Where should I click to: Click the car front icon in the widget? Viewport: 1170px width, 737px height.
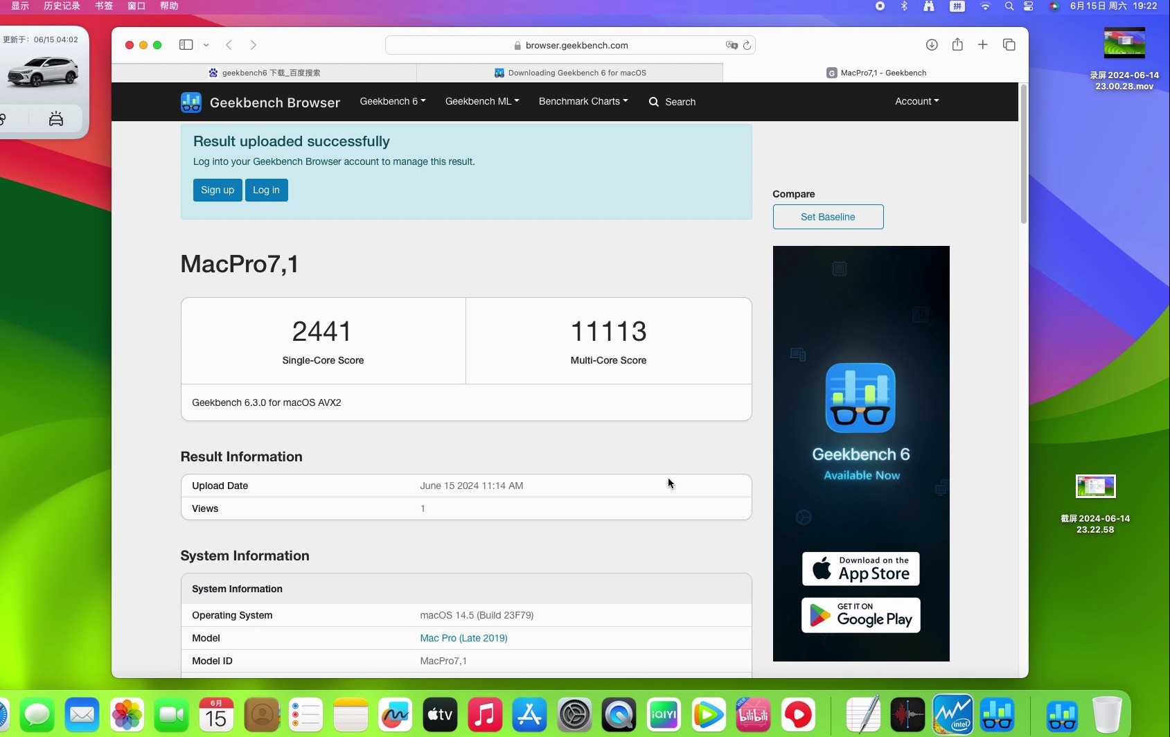tap(56, 119)
